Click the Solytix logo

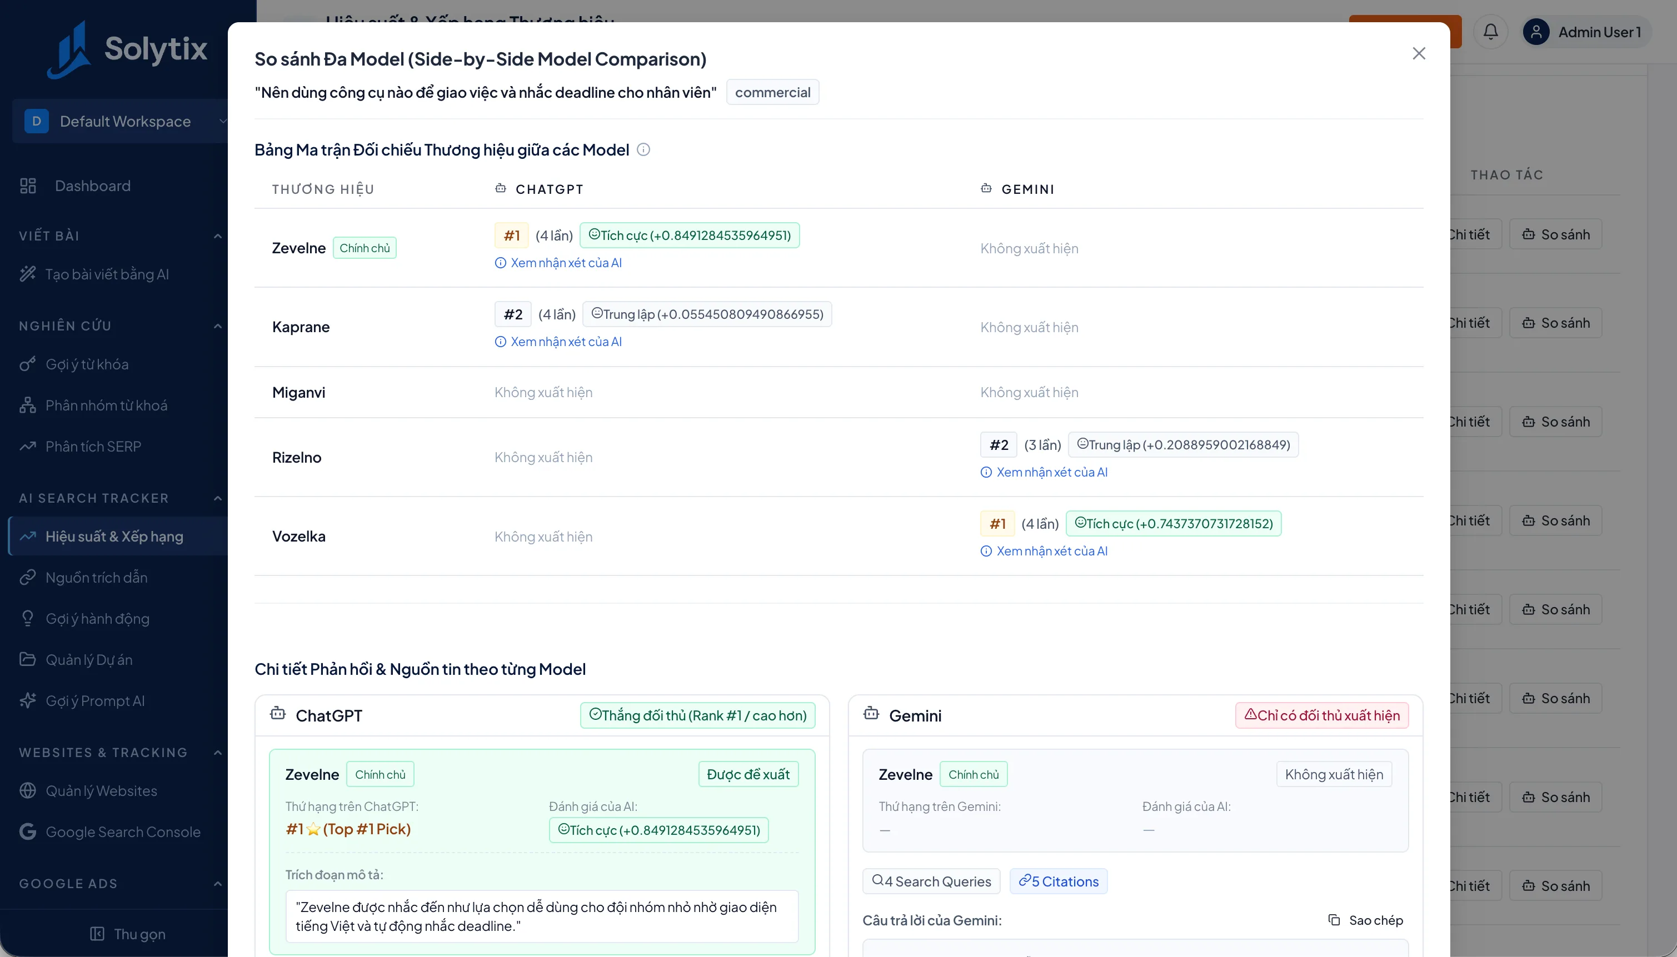[x=127, y=49]
